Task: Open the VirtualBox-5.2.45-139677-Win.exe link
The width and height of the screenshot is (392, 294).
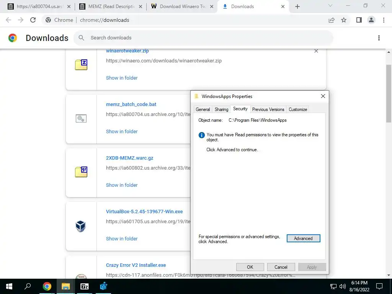Action: (144, 212)
